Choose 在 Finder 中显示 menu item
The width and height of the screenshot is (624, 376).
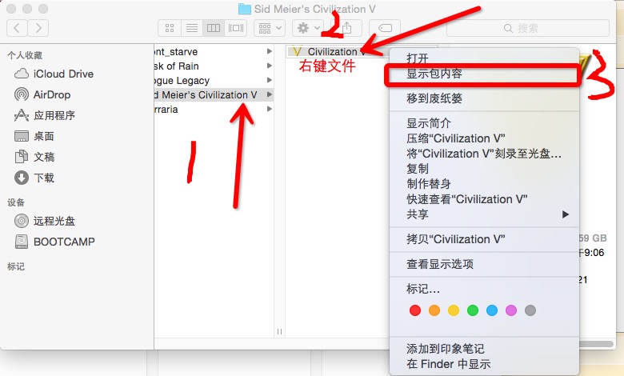click(484, 364)
